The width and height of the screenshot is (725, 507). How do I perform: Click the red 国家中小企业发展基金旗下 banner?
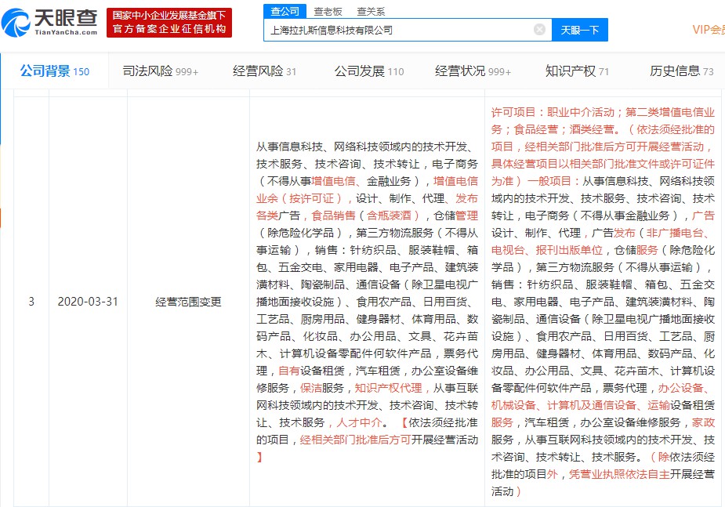click(x=169, y=22)
